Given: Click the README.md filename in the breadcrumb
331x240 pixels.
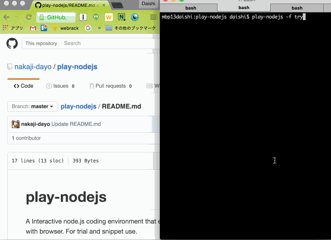Looking at the screenshot, I should (x=122, y=107).
